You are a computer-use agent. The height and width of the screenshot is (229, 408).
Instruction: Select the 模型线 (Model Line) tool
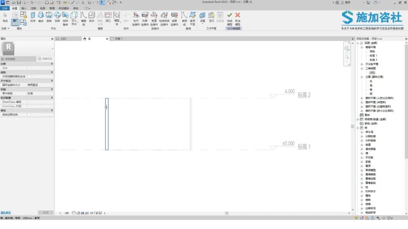click(x=83, y=18)
